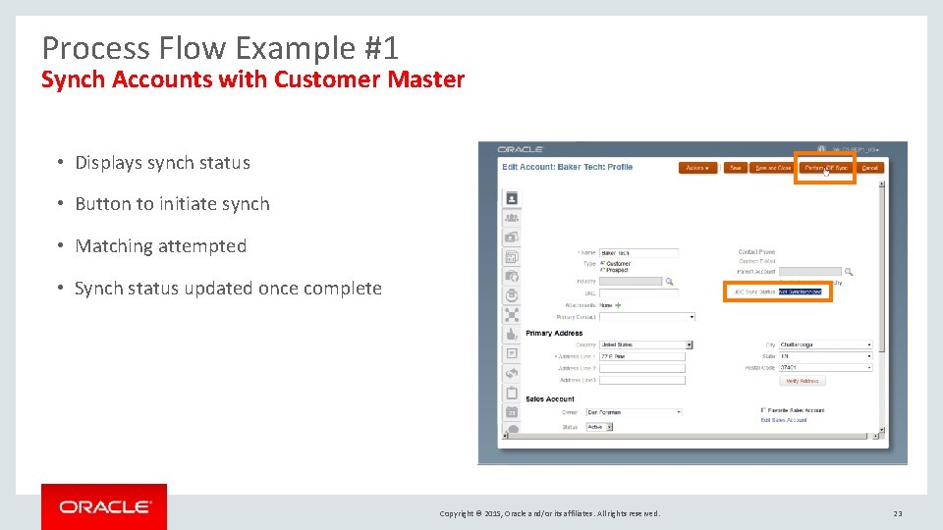This screenshot has height=530, width=943.
Task: Click the URL input field
Action: click(638, 293)
